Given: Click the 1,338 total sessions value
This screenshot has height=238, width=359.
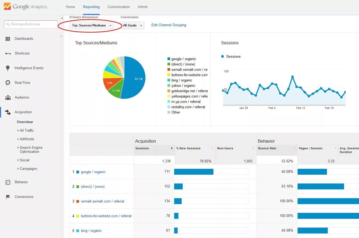Looking at the screenshot, I should click(x=166, y=161).
